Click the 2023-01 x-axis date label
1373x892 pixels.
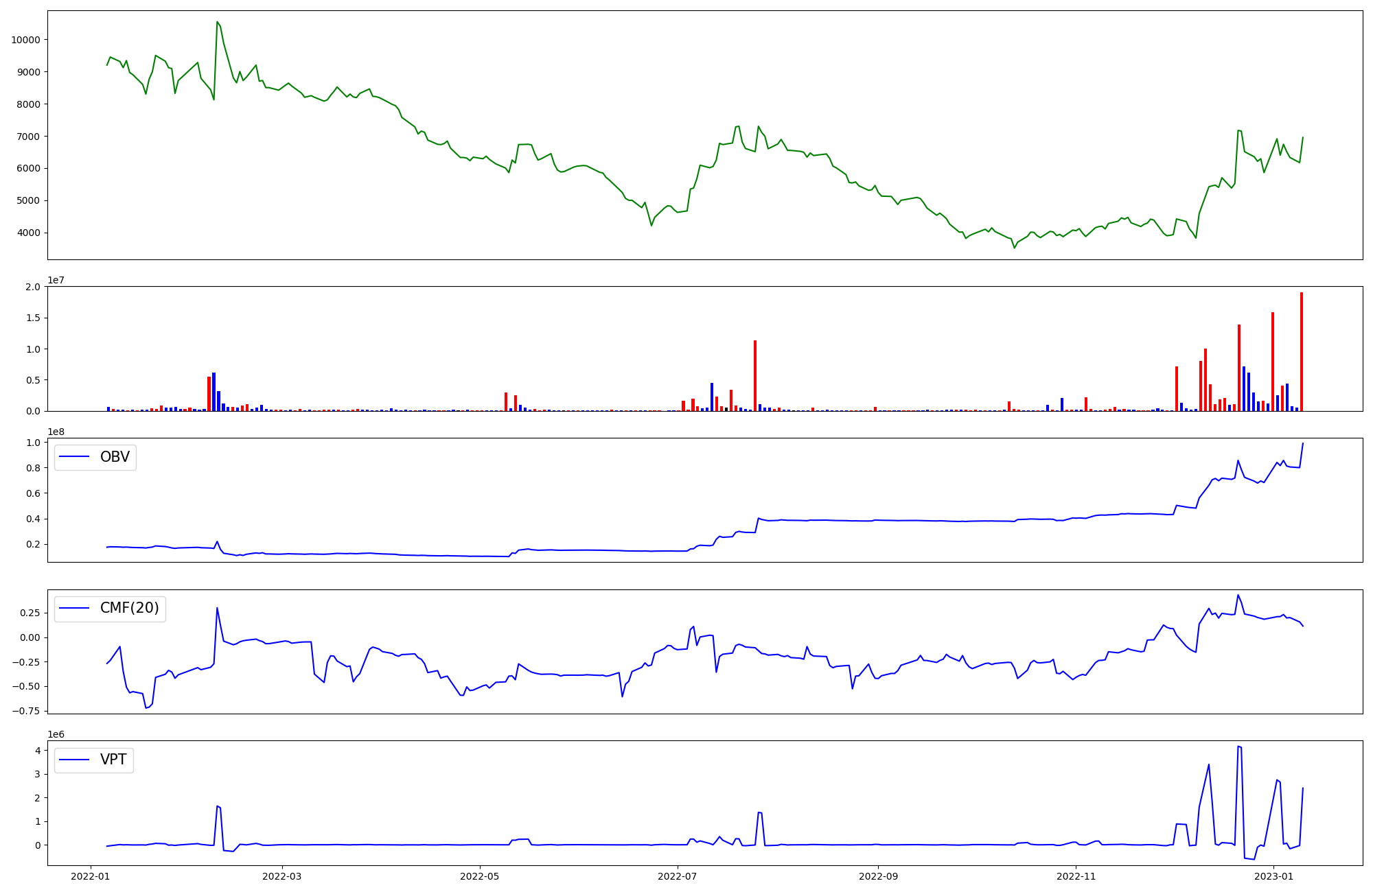(1273, 876)
